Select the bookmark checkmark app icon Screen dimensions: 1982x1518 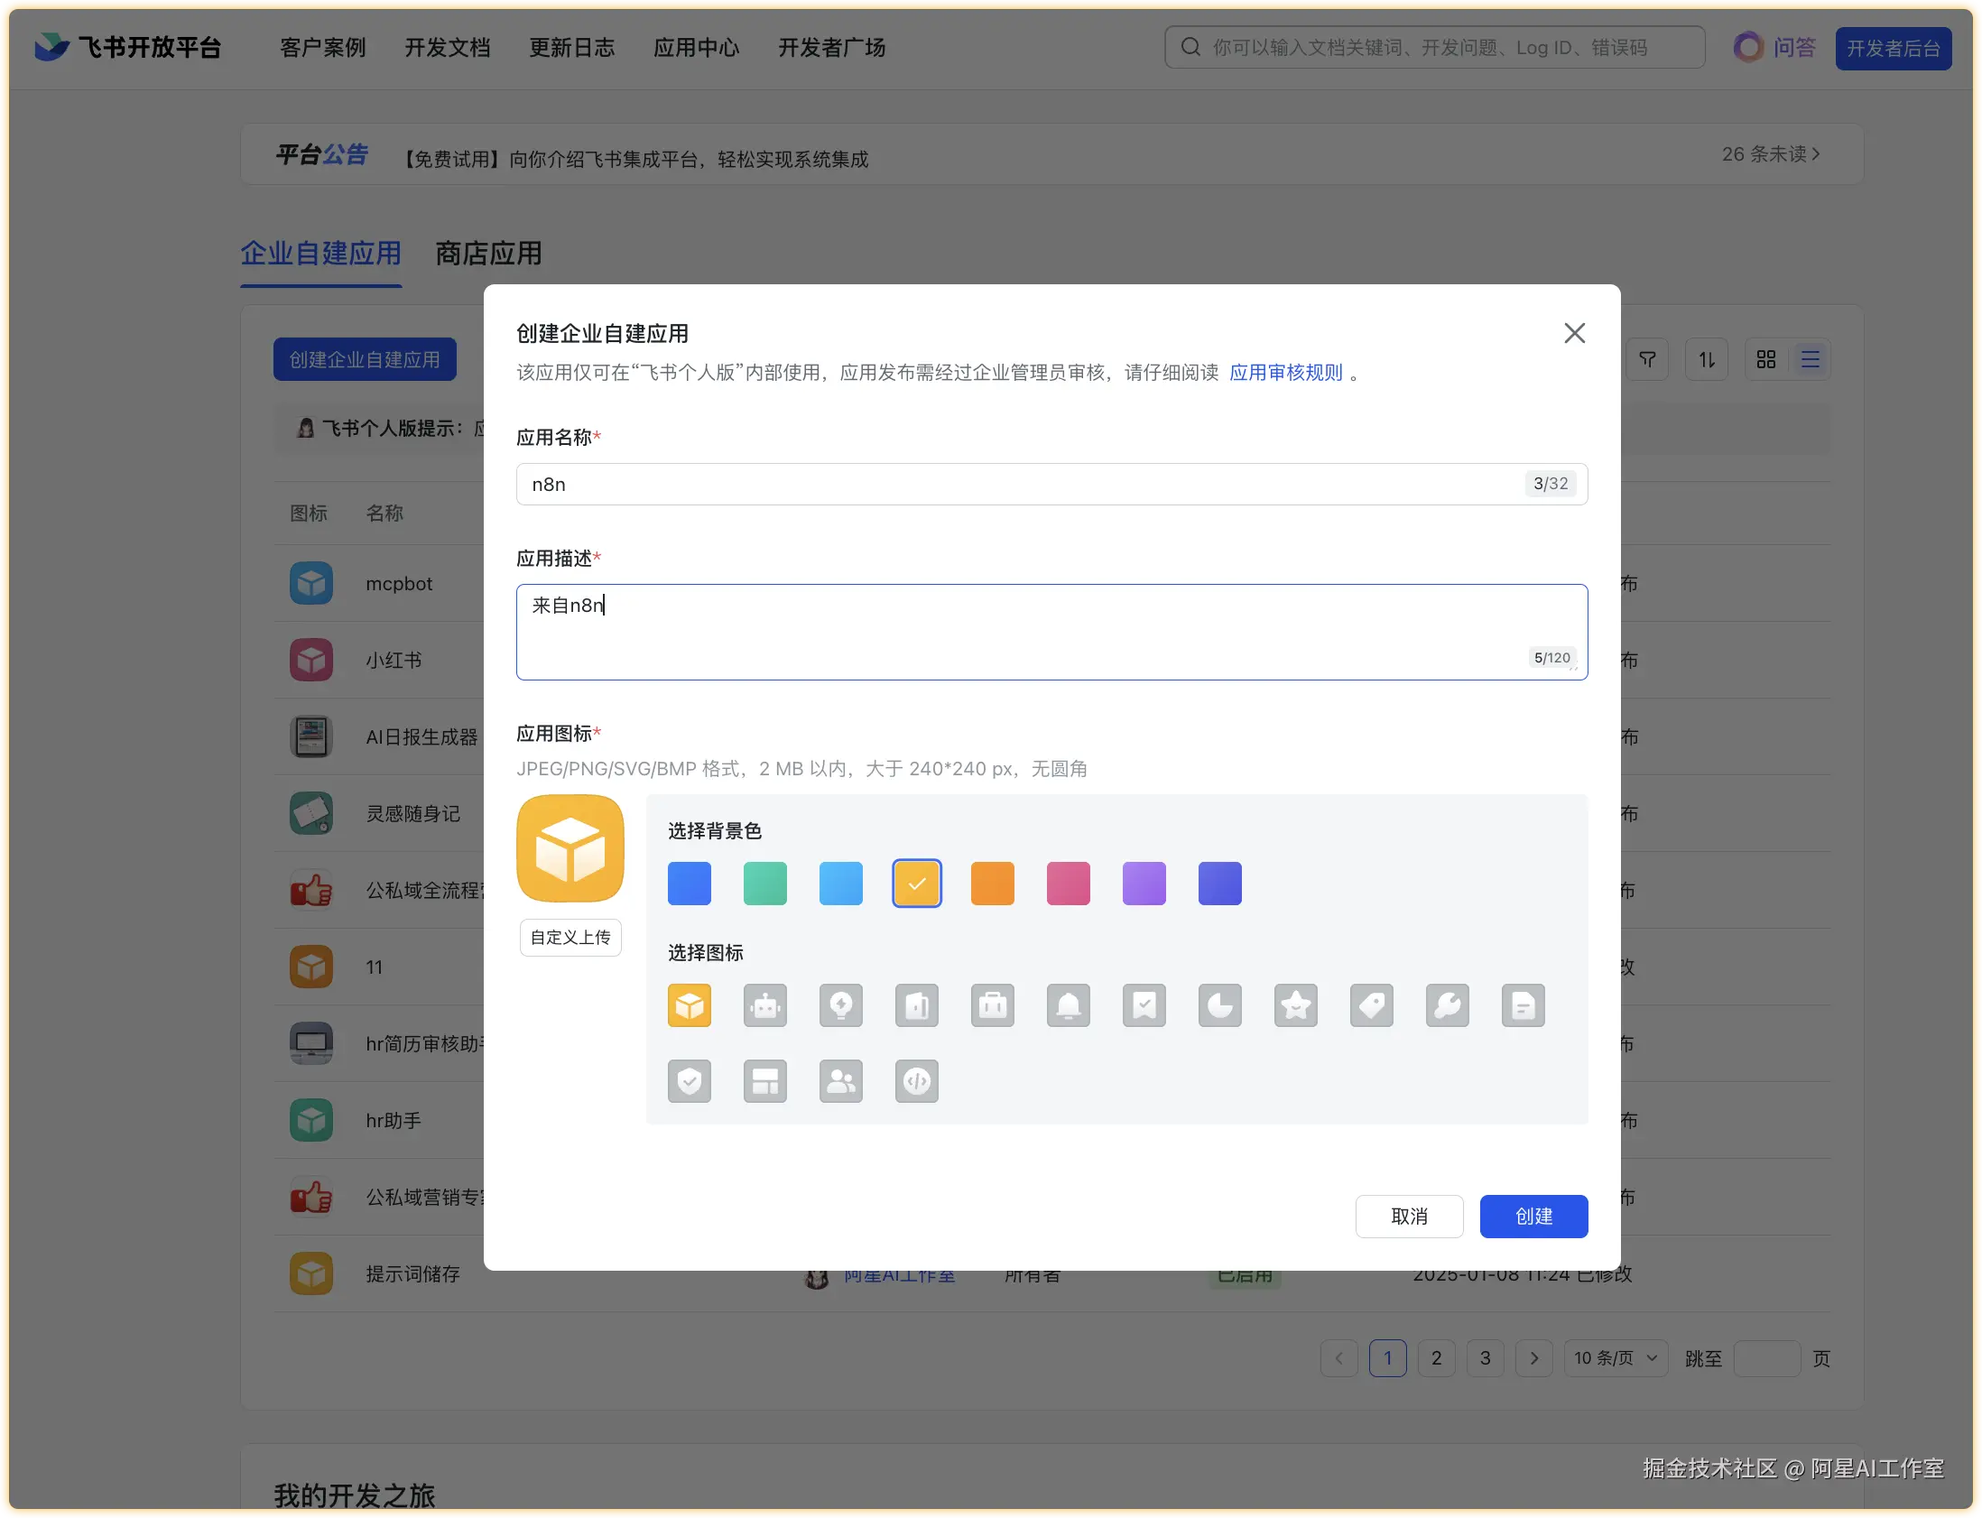pyautogui.click(x=1144, y=1005)
